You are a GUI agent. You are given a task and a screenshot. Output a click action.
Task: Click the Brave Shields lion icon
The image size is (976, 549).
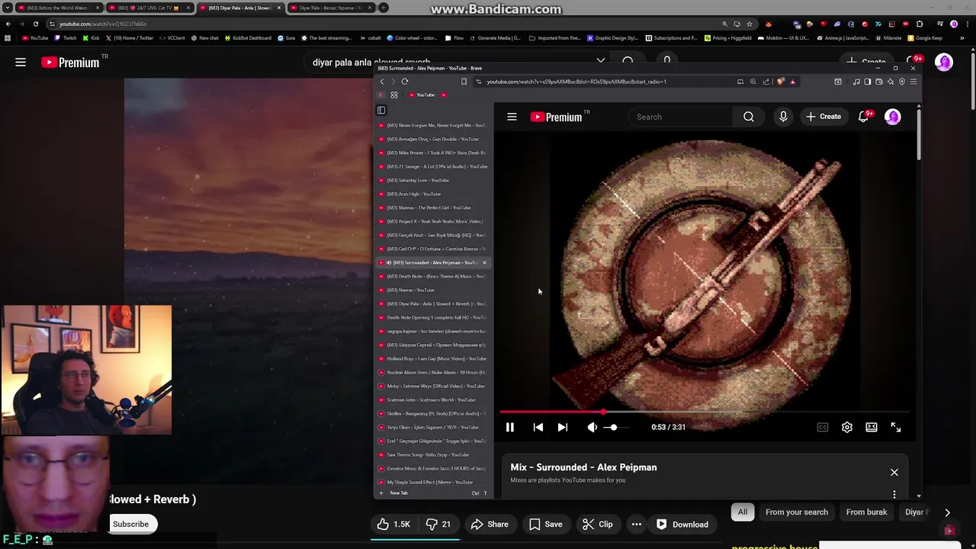[x=780, y=82]
